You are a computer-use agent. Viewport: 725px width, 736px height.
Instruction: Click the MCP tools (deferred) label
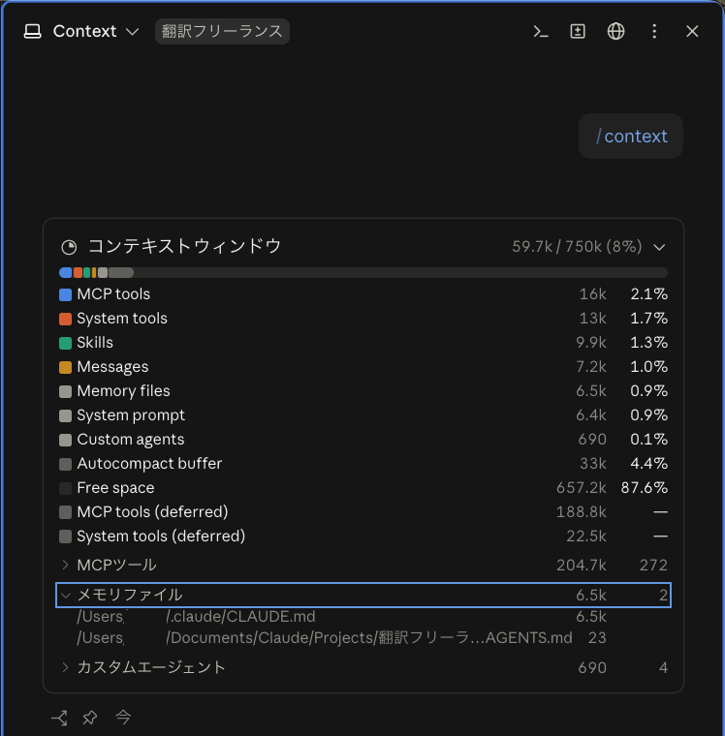(x=153, y=512)
